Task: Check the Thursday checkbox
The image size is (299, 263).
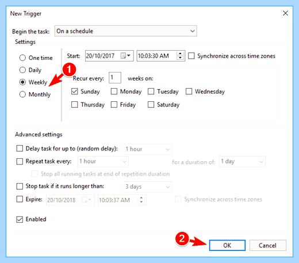Action: [x=74, y=105]
